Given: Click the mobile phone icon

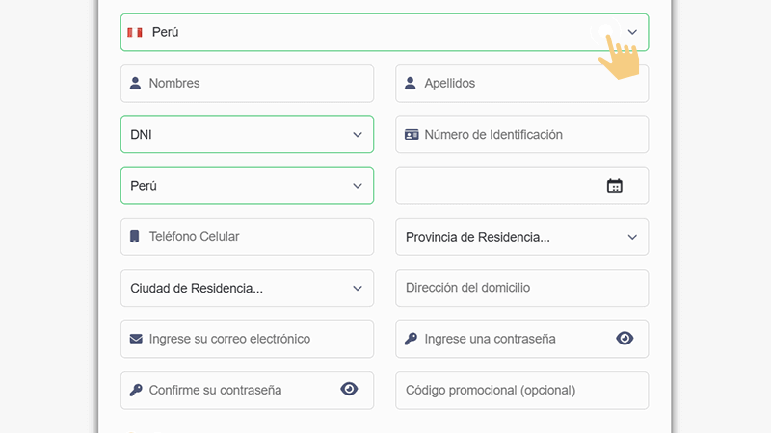Looking at the screenshot, I should pyautogui.click(x=135, y=237).
